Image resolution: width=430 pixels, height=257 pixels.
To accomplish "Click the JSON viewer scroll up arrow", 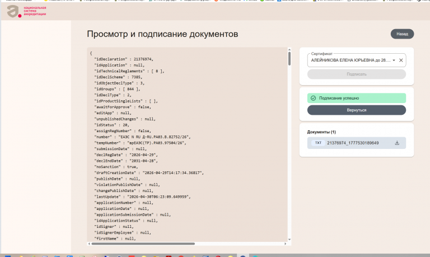I will [x=289, y=50].
